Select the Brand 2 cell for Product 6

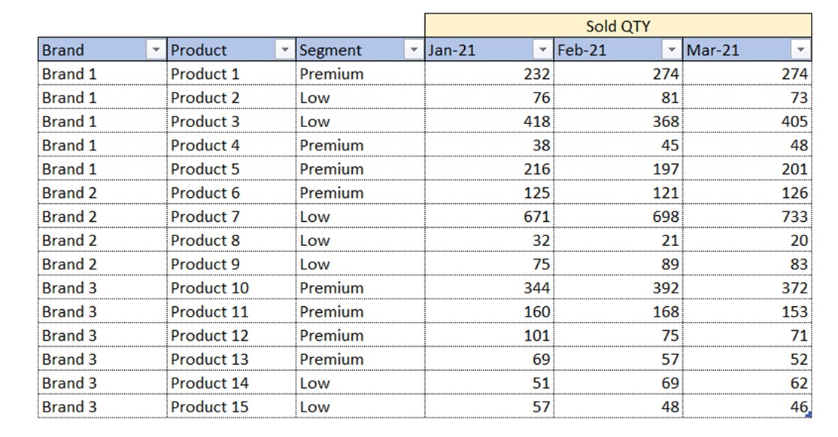tap(102, 193)
